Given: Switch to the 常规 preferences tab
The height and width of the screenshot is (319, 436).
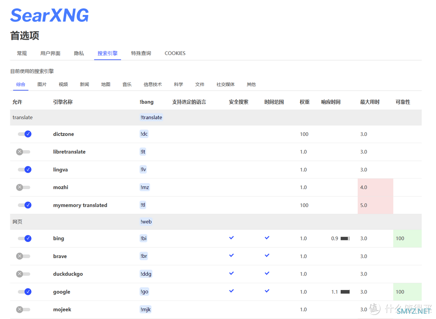Looking at the screenshot, I should (22, 53).
